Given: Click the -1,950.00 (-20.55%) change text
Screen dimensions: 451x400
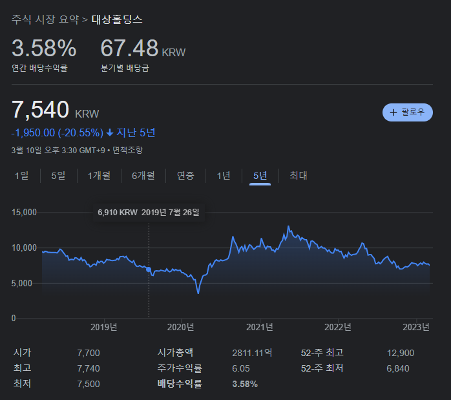Looking at the screenshot, I should tap(58, 133).
